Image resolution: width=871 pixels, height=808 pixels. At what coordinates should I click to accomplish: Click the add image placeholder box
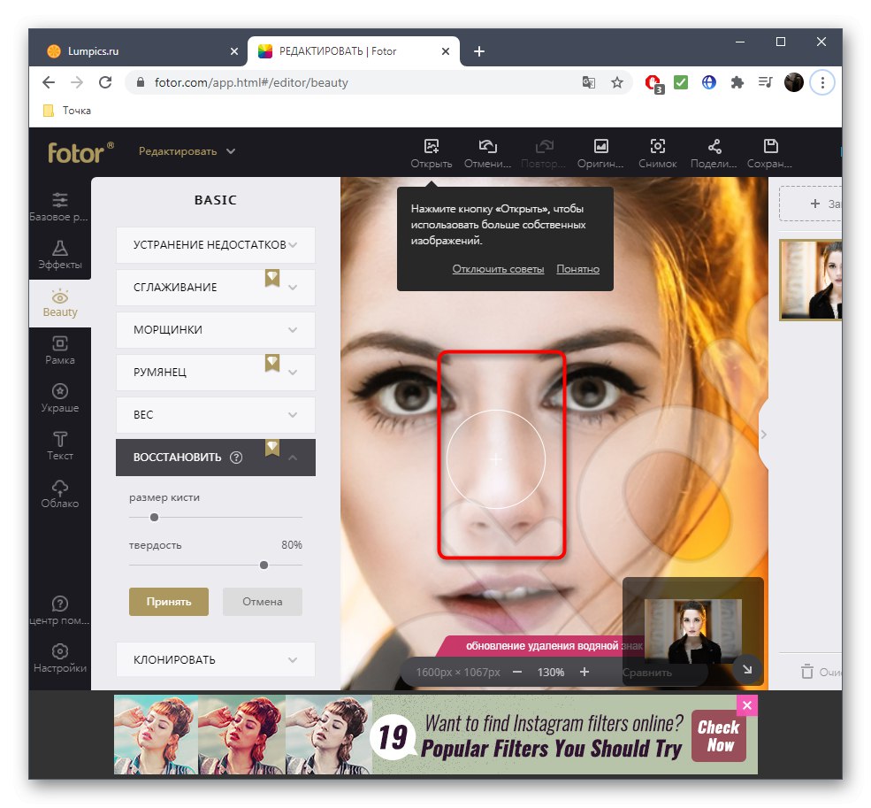coord(811,204)
